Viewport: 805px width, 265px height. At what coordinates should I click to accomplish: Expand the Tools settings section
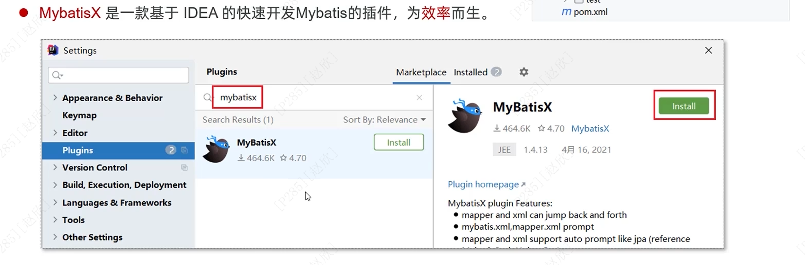point(55,220)
